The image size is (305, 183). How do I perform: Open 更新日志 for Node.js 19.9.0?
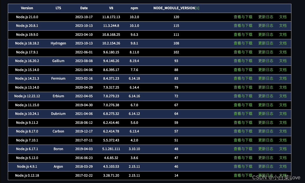pyautogui.click(x=266, y=35)
